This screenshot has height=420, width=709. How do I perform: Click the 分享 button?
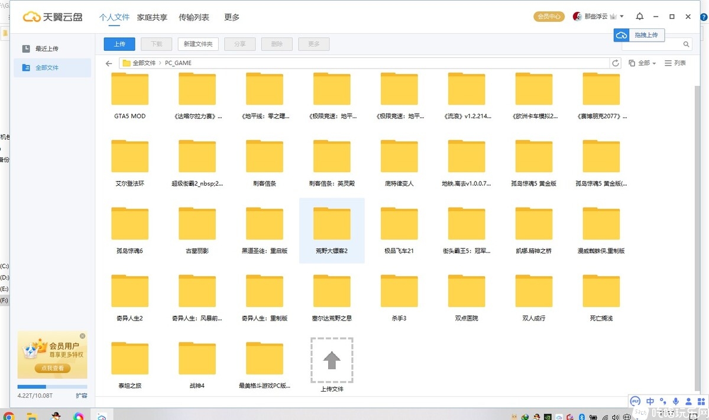pyautogui.click(x=239, y=44)
